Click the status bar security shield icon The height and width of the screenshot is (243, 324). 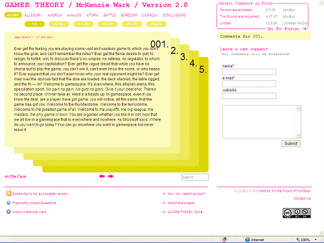coord(225,240)
